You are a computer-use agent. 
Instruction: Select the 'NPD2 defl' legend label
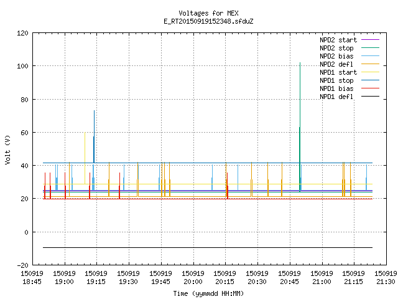pos(336,64)
